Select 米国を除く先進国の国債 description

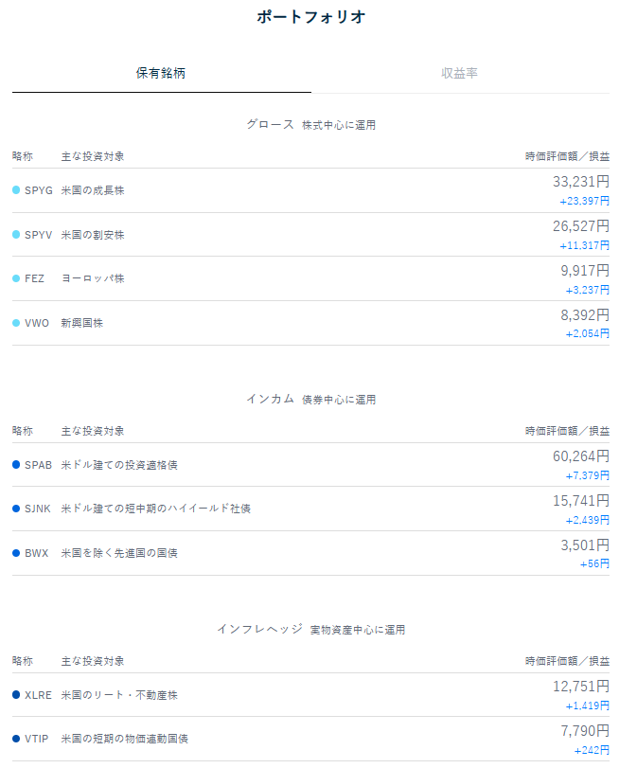(x=119, y=553)
